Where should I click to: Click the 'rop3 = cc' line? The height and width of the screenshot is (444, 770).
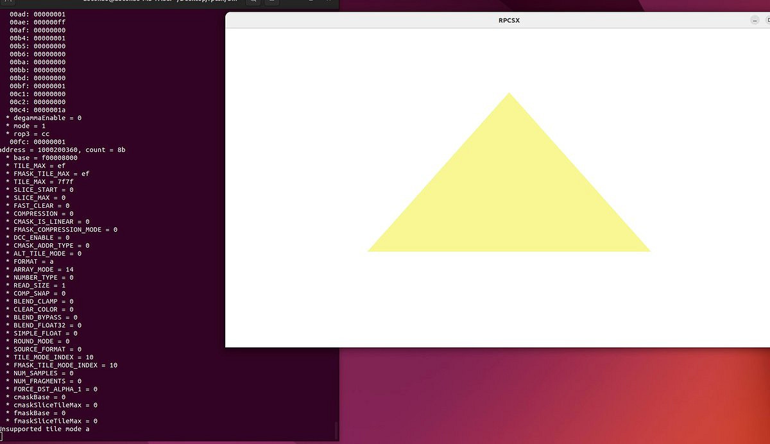pos(31,133)
